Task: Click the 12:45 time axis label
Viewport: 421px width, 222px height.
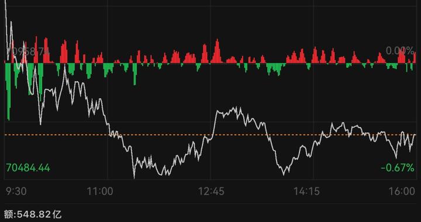Action: pyautogui.click(x=211, y=192)
